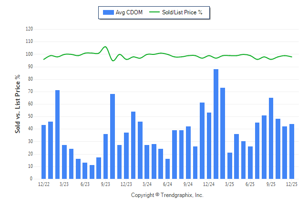This screenshot has height=207, width=308.
Task: Click the 120 value on the y-axis
Action: pyautogui.click(x=29, y=29)
